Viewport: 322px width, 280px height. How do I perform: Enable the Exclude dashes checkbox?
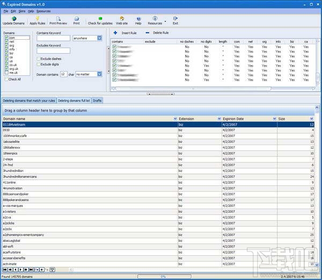(39, 59)
